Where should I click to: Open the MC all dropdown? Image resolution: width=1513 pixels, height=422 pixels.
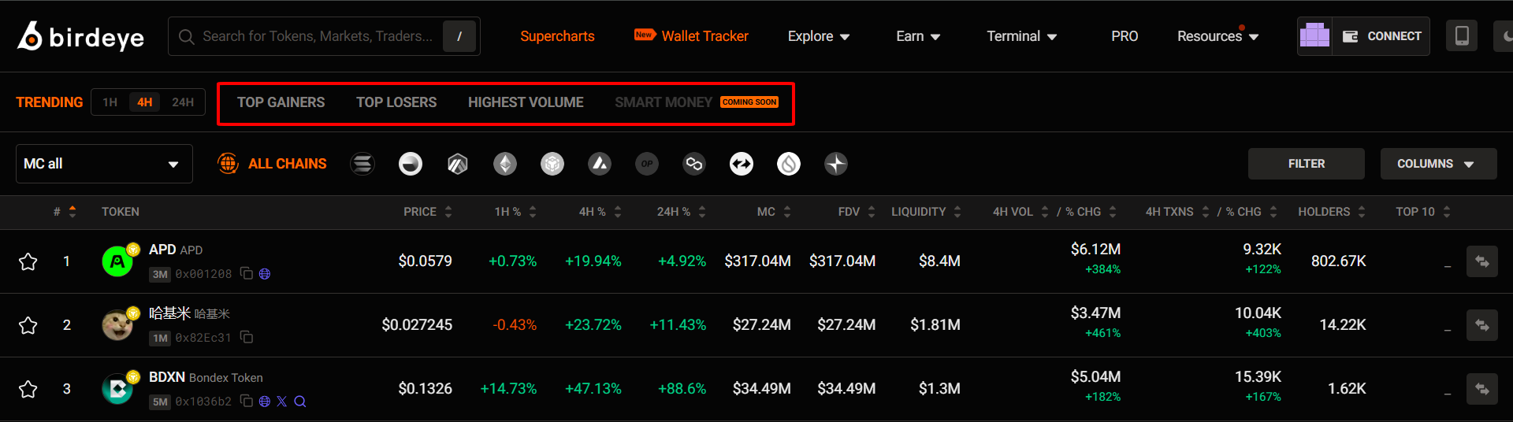click(104, 164)
